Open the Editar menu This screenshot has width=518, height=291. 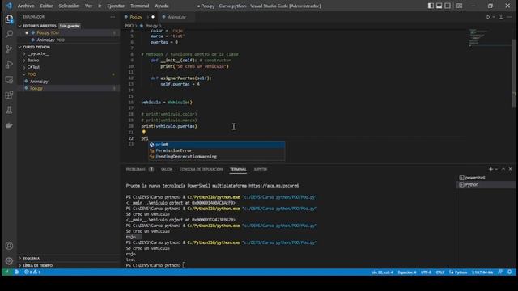46,6
